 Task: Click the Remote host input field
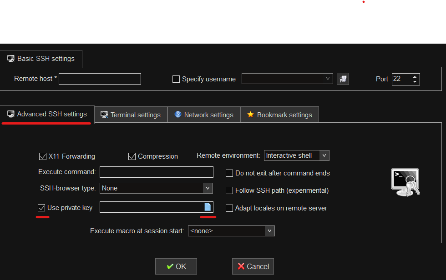click(100, 79)
